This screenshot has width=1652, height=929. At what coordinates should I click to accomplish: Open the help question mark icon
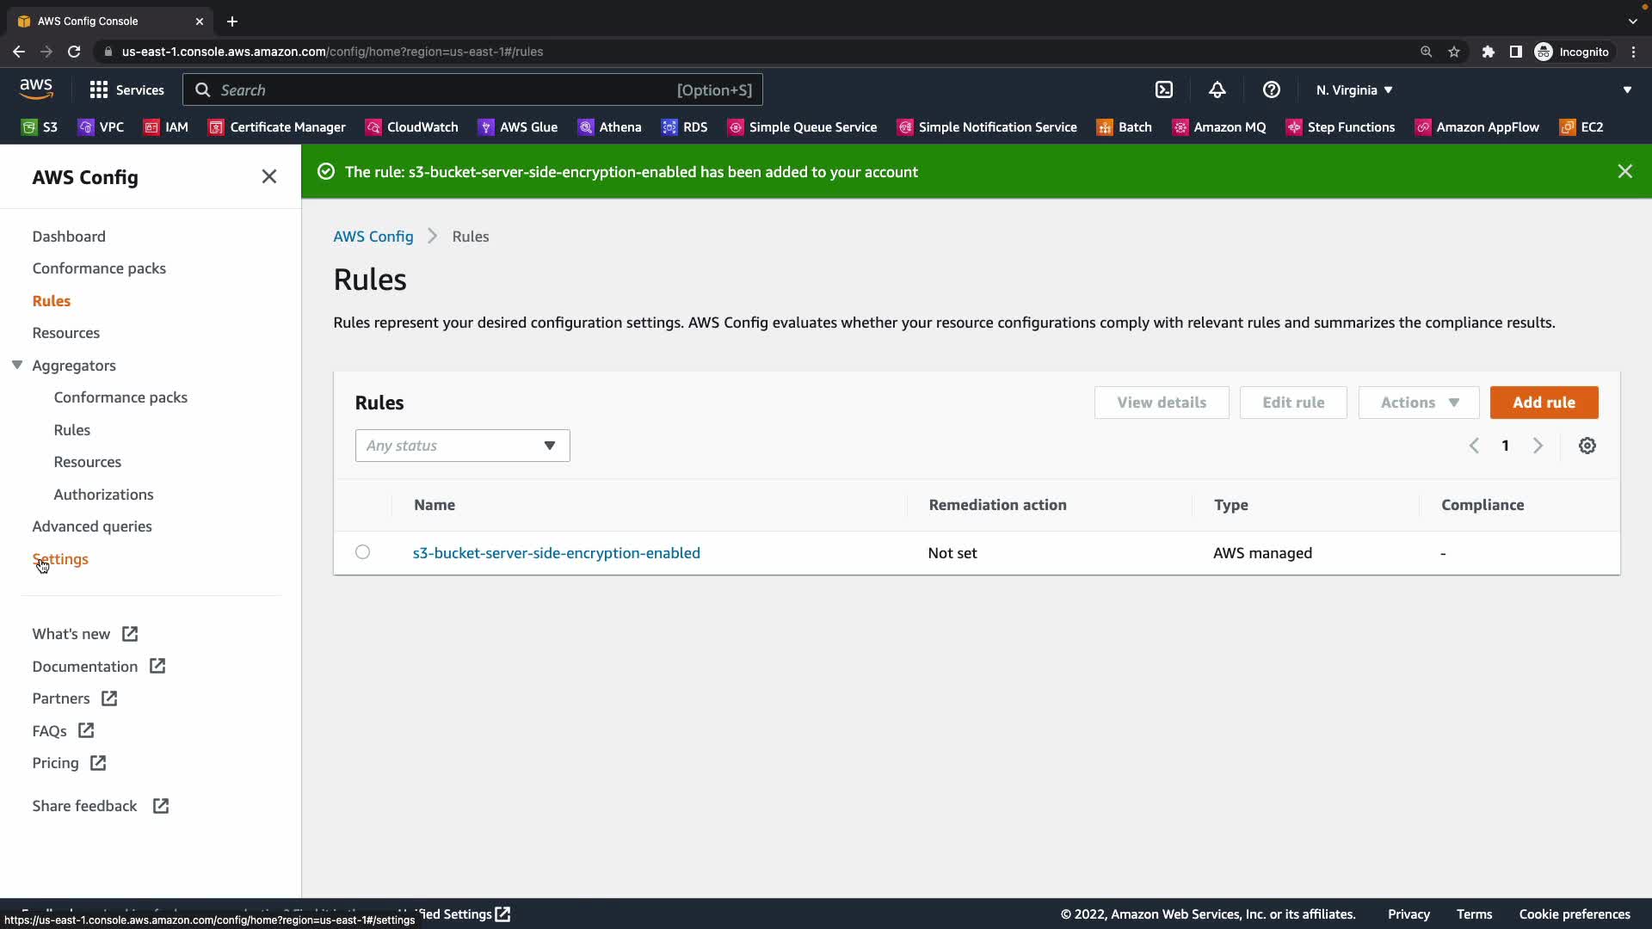coord(1271,90)
